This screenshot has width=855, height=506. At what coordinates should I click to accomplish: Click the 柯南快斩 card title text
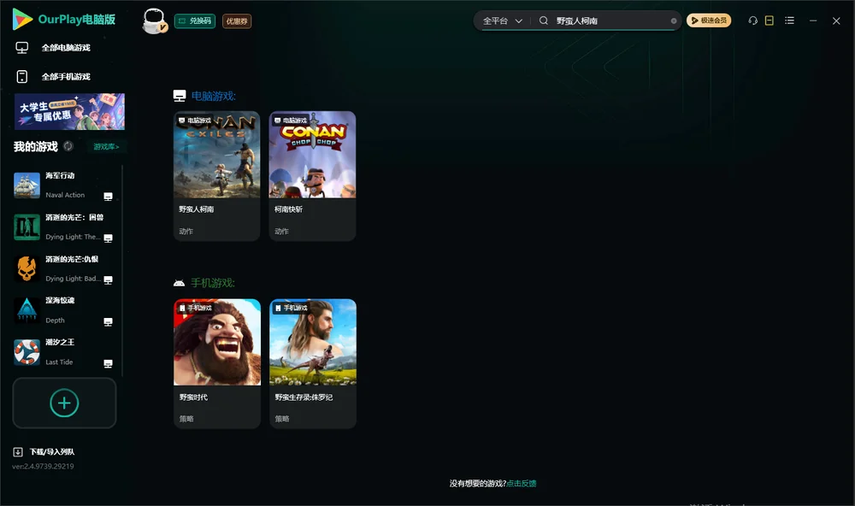(288, 209)
